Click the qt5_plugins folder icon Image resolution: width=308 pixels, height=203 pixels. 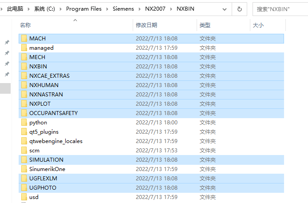tap(24, 132)
